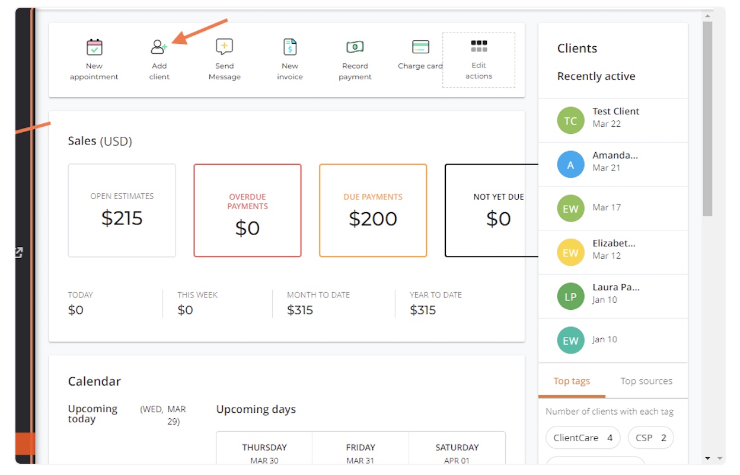Image resolution: width=740 pixels, height=475 pixels.
Task: Click the Mar 22 date under Test Client
Action: click(607, 124)
